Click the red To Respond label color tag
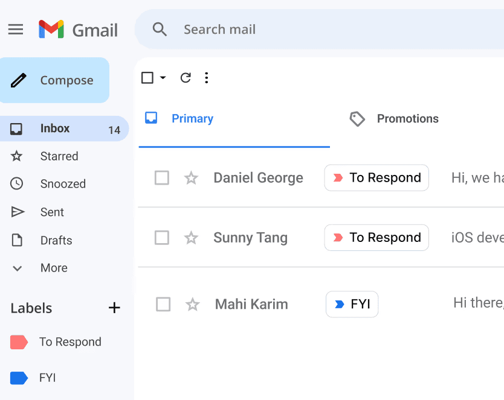The height and width of the screenshot is (400, 504). pos(19,342)
